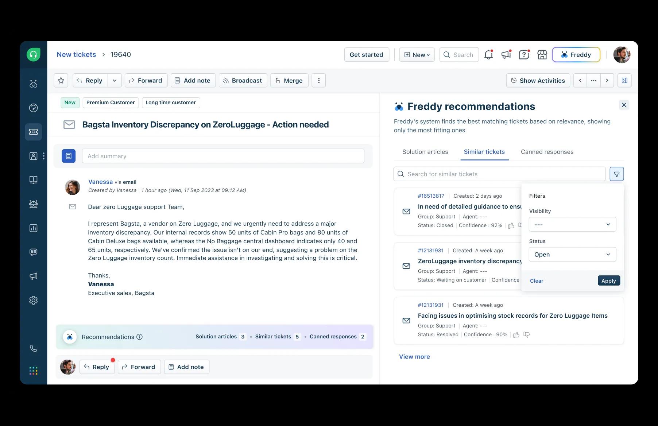Open the chat conversations icon in sidebar
Image resolution: width=658 pixels, height=426 pixels.
[x=33, y=252]
